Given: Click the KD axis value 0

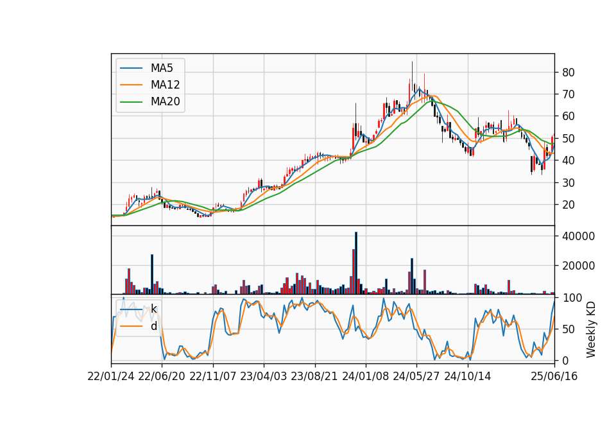Looking at the screenshot, I should (x=565, y=360).
